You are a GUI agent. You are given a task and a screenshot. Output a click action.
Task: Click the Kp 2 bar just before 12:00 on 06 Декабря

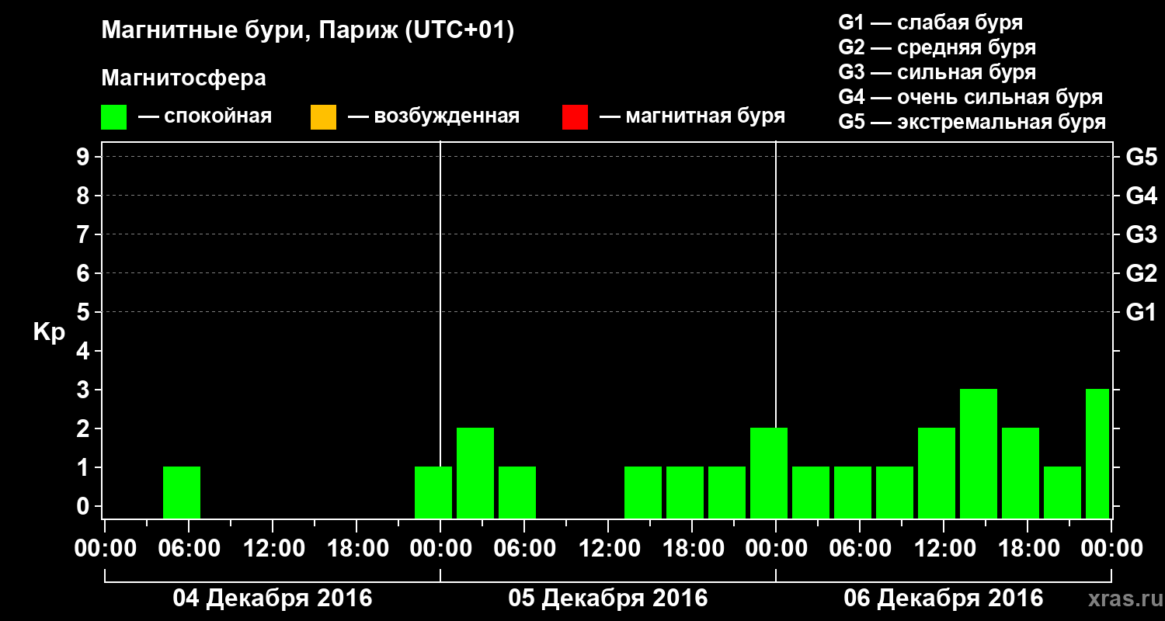coord(937,473)
